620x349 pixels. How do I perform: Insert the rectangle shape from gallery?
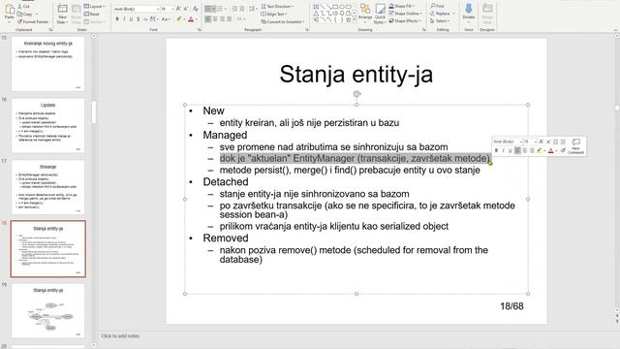(335, 7)
